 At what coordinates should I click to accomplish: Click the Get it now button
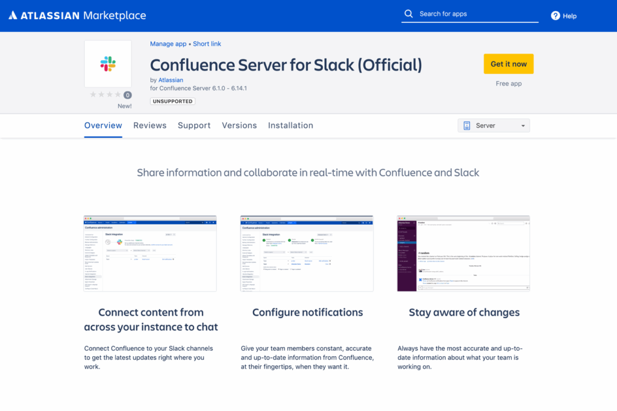(509, 63)
